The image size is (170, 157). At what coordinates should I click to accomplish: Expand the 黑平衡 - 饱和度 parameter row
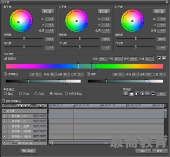click(5, 131)
